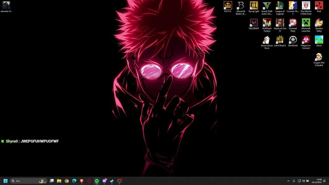Screen dimensions: 329x185
Task: Select the VALORANT desktop shortcut
Action: point(254,24)
